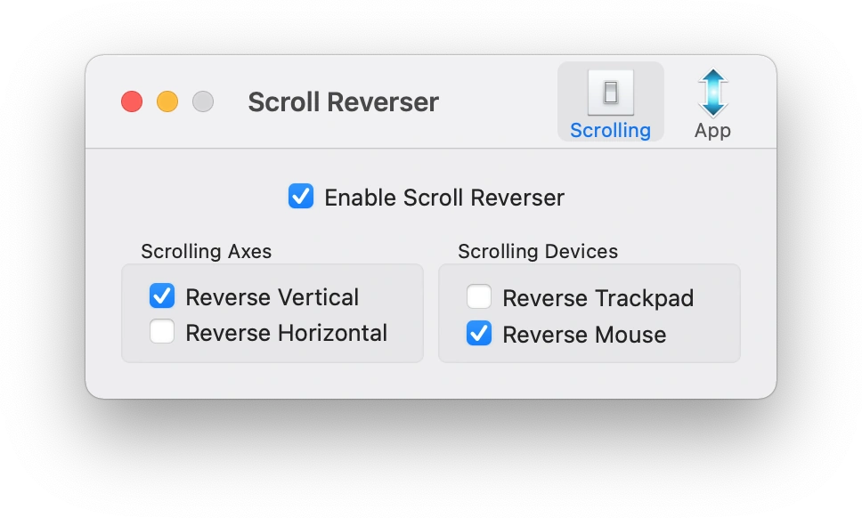Click the light switch icon in toolbar
This screenshot has height=518, width=862.
coord(611,92)
